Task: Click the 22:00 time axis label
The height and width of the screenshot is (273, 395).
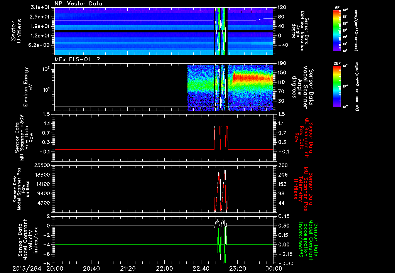Action: point(164,268)
